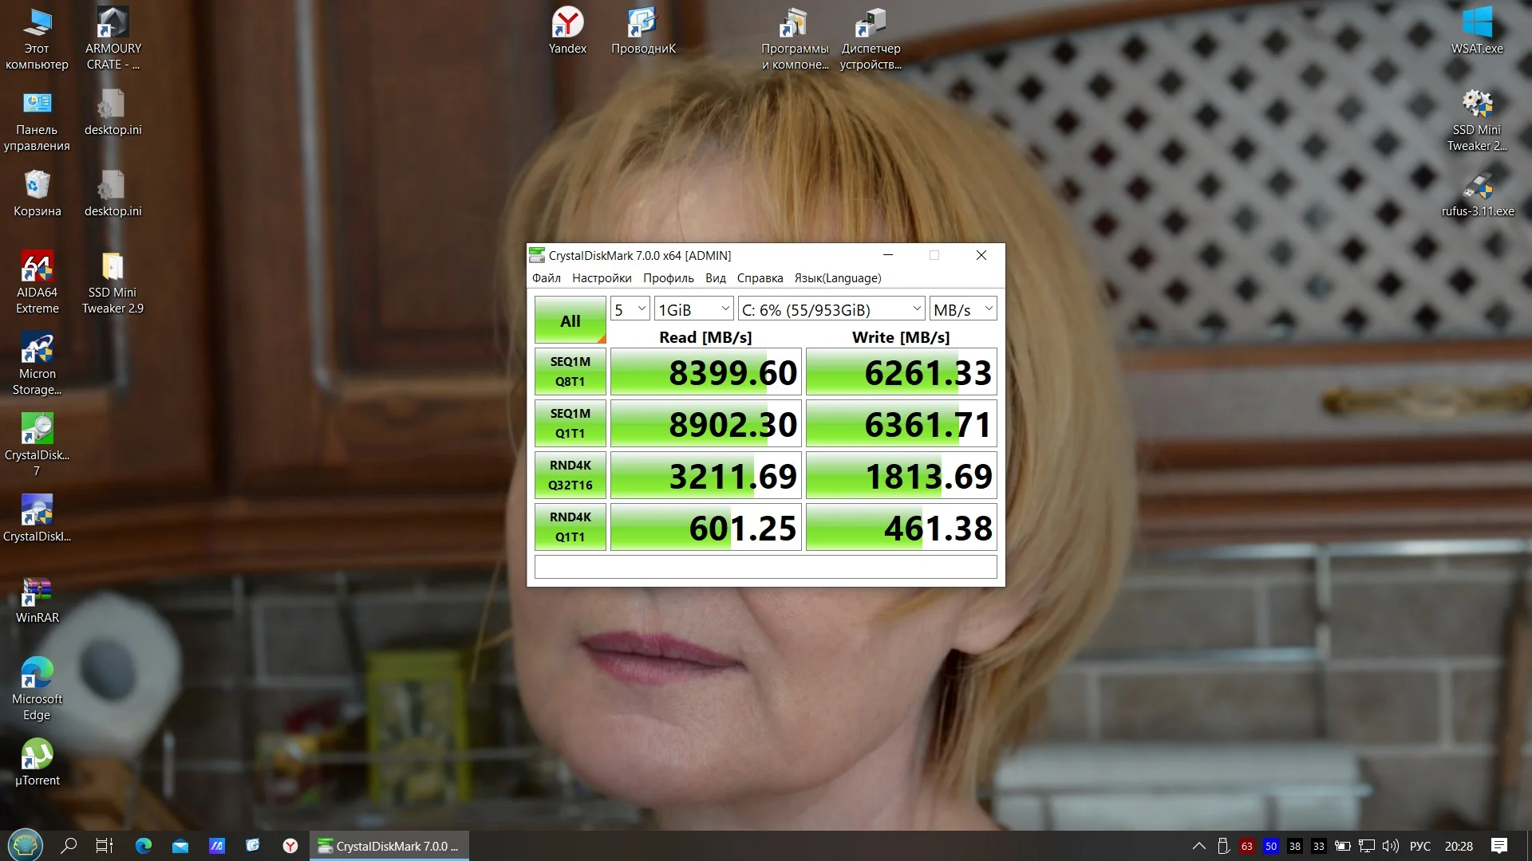
Task: Expand the test count dropdown showing 5
Action: (x=630, y=309)
